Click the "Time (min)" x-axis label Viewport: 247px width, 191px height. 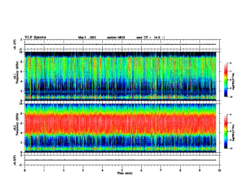pos(125,173)
